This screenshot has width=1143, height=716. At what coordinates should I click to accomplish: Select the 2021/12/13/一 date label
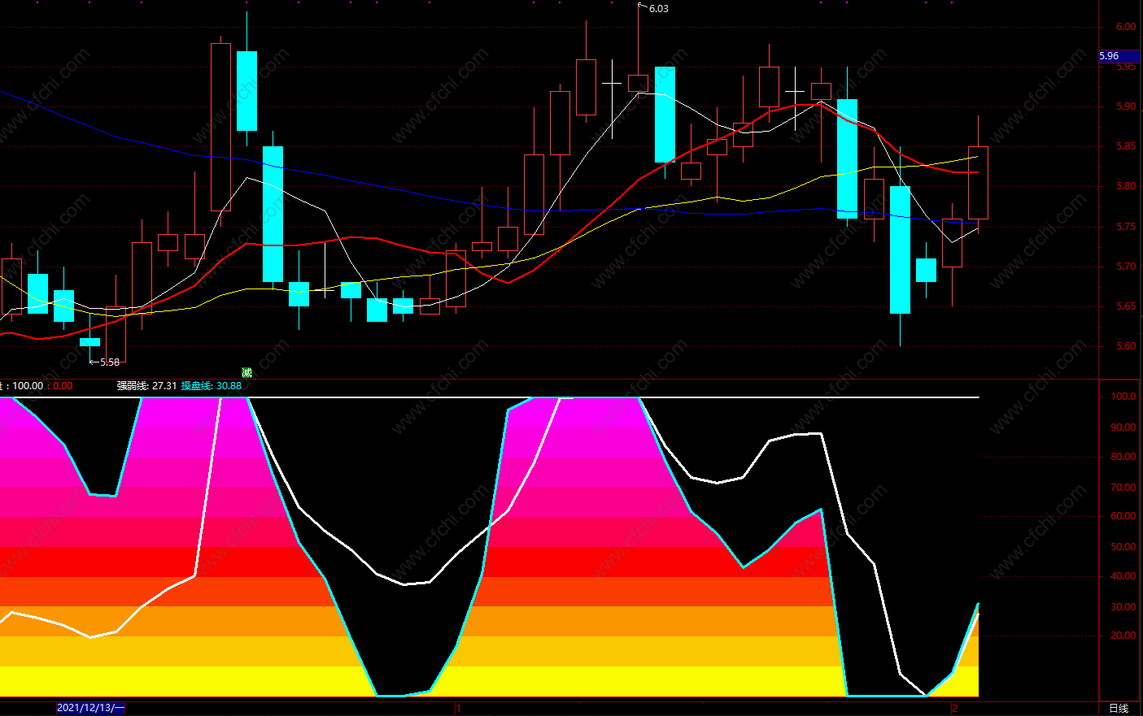click(x=90, y=708)
